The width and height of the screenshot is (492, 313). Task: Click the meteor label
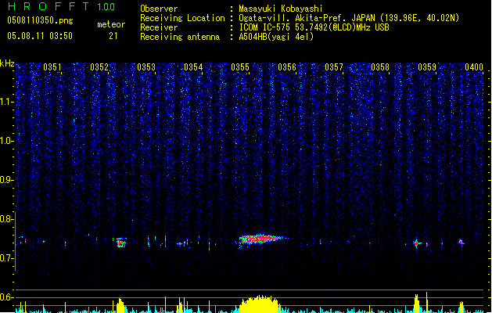point(111,24)
